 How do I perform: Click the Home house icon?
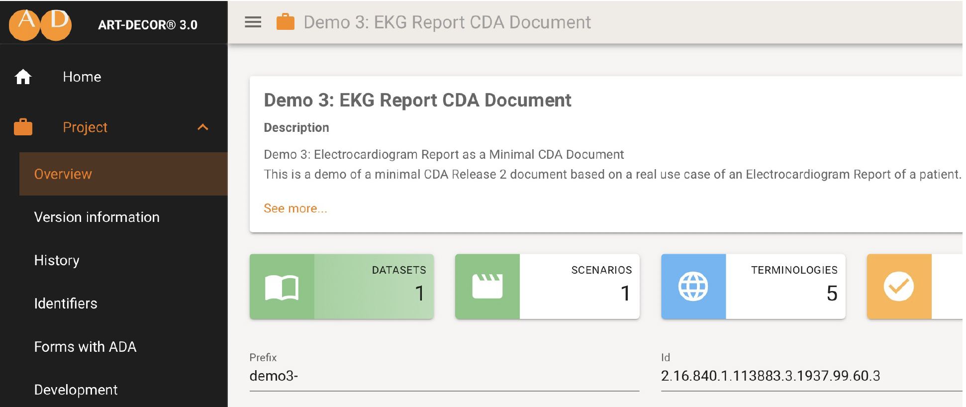click(23, 77)
